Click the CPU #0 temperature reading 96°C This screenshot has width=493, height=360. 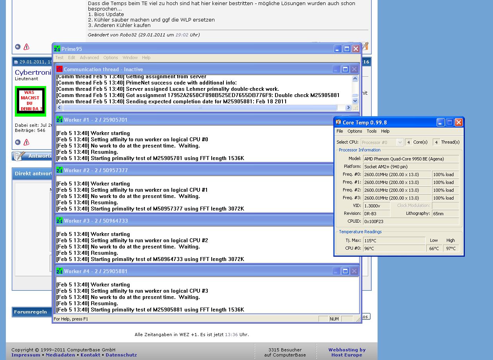[394, 248]
